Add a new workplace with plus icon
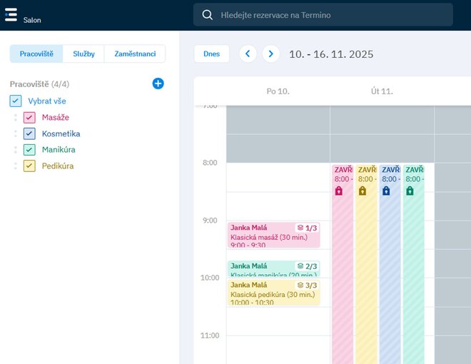This screenshot has height=364, width=471. pos(158,84)
